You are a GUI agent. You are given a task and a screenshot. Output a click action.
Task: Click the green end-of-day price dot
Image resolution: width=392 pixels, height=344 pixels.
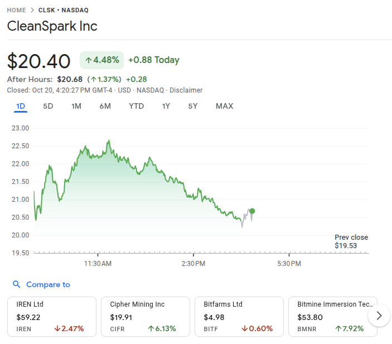click(x=252, y=211)
